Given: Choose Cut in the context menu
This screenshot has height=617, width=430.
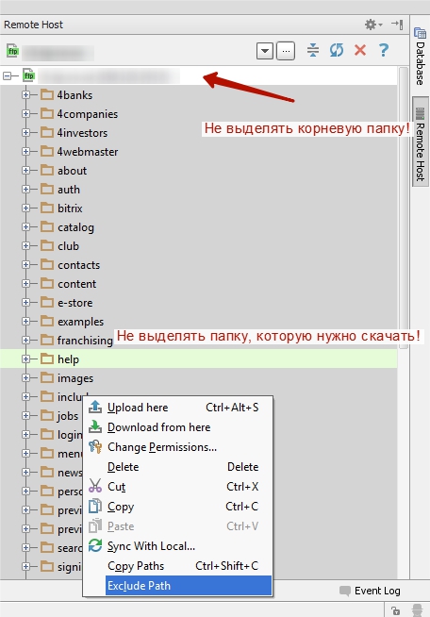Looking at the screenshot, I should 177,487.
